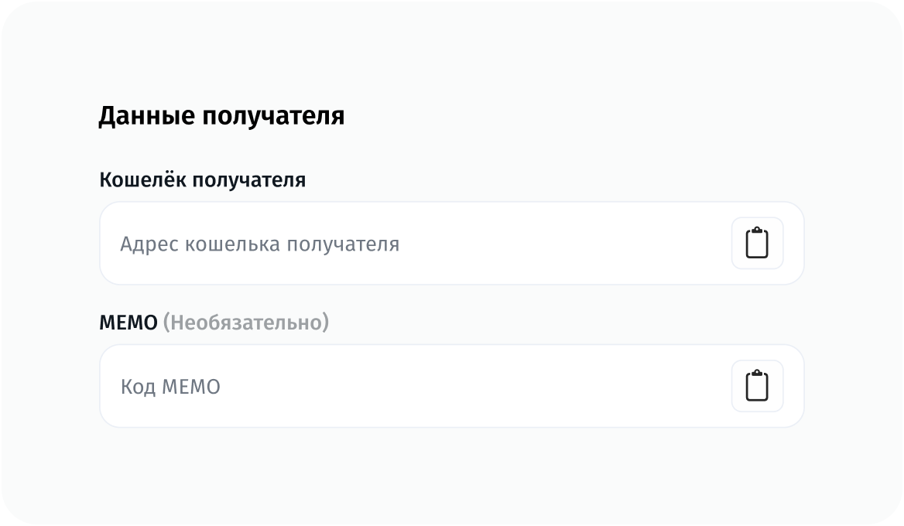Viewport: 904px width, 526px height.
Task: Activate the lower paste-from-clipboard button
Action: (x=757, y=386)
